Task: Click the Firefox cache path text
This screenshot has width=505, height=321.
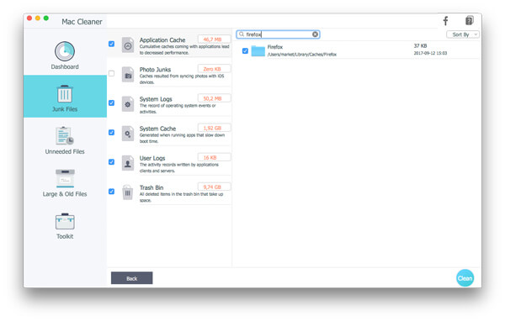Action: point(302,55)
